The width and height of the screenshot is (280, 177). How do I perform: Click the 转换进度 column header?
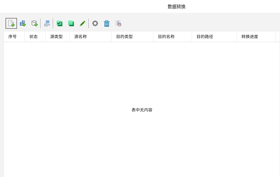pos(256,36)
